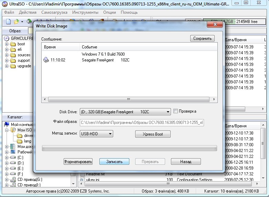Screen dimensions: 269x197
Task: Click the Прервать button
Action: click(150, 162)
